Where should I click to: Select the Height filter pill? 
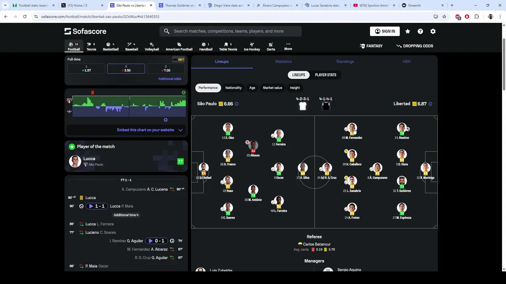click(x=295, y=88)
